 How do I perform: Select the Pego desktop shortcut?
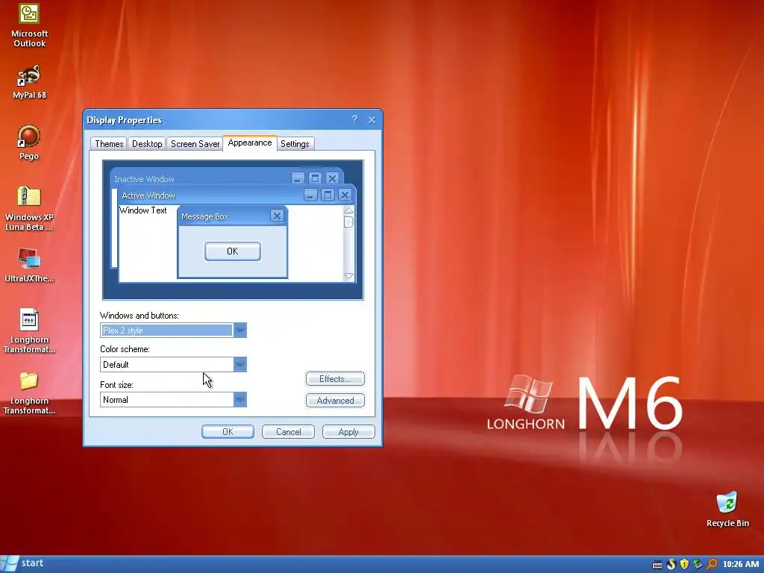29,143
